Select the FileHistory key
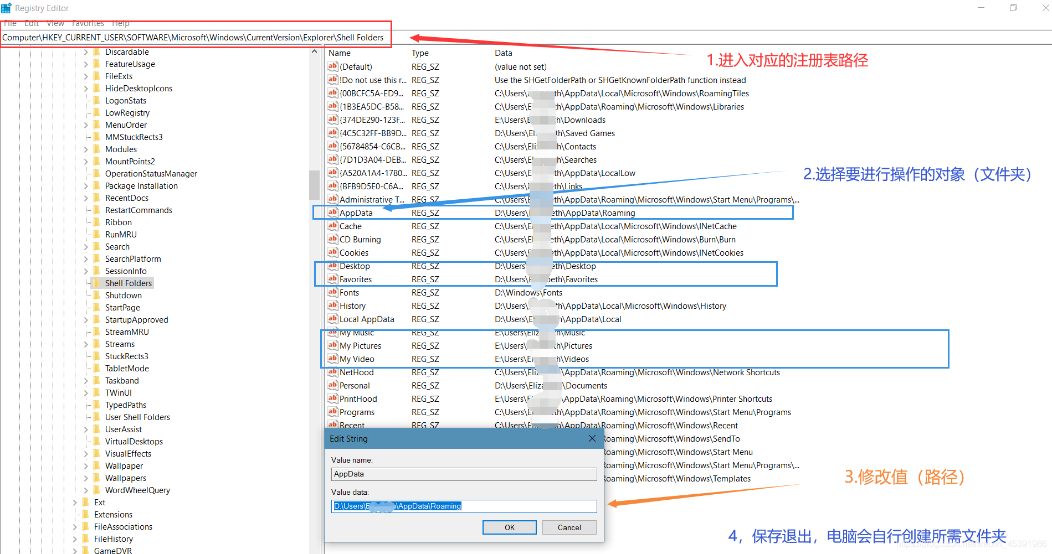This screenshot has width=1052, height=554. click(x=114, y=539)
